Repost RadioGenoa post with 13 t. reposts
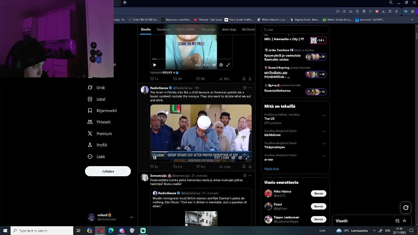Screen dimensions: 418x235 [178, 167]
